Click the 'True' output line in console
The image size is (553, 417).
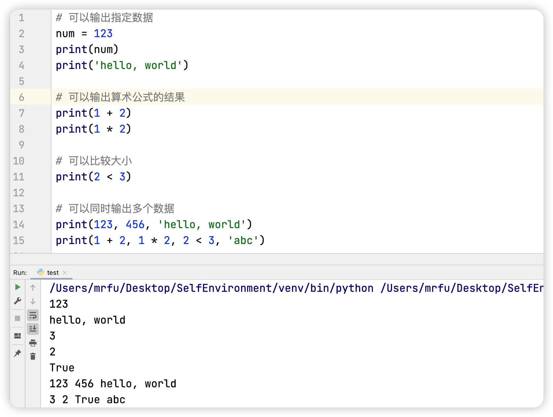(x=62, y=368)
